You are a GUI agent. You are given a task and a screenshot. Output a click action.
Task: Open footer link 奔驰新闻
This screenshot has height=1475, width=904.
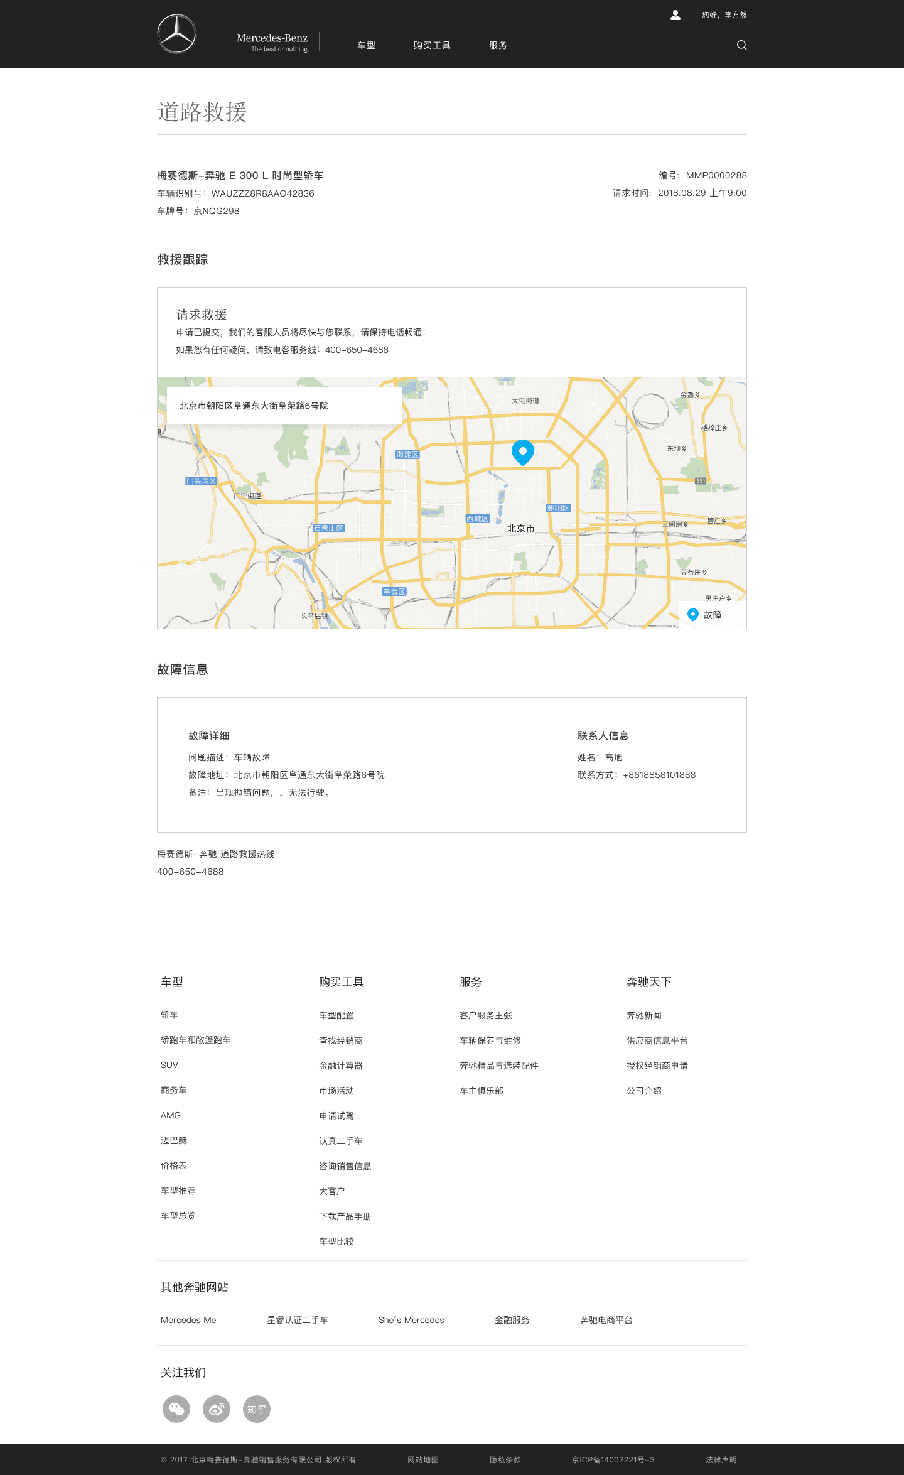tap(644, 1015)
